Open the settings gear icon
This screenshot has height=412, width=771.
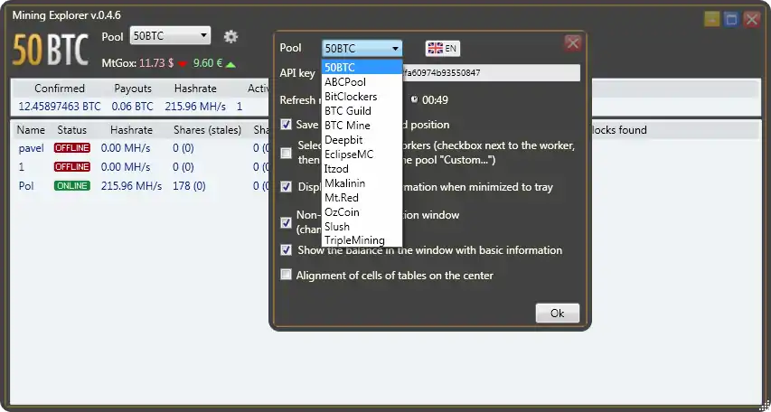[x=230, y=36]
